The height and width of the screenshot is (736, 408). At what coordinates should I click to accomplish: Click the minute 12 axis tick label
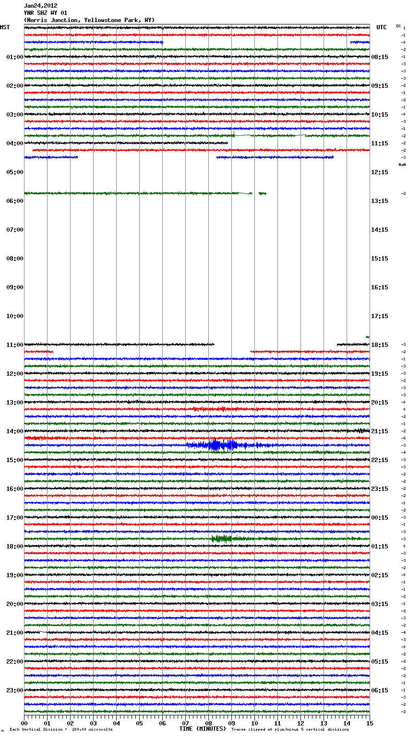(x=300, y=723)
